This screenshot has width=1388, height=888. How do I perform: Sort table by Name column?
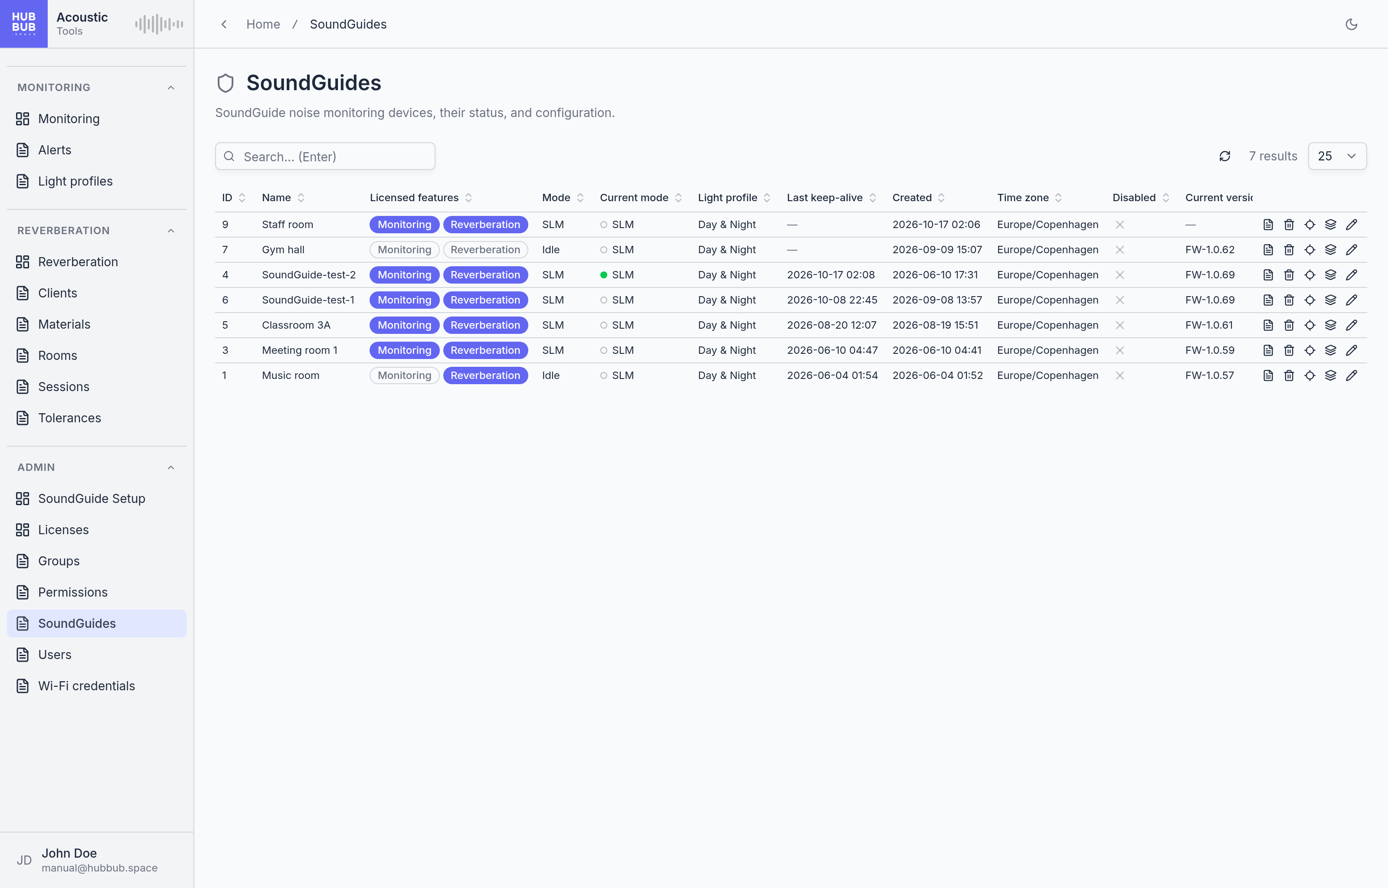[283, 198]
